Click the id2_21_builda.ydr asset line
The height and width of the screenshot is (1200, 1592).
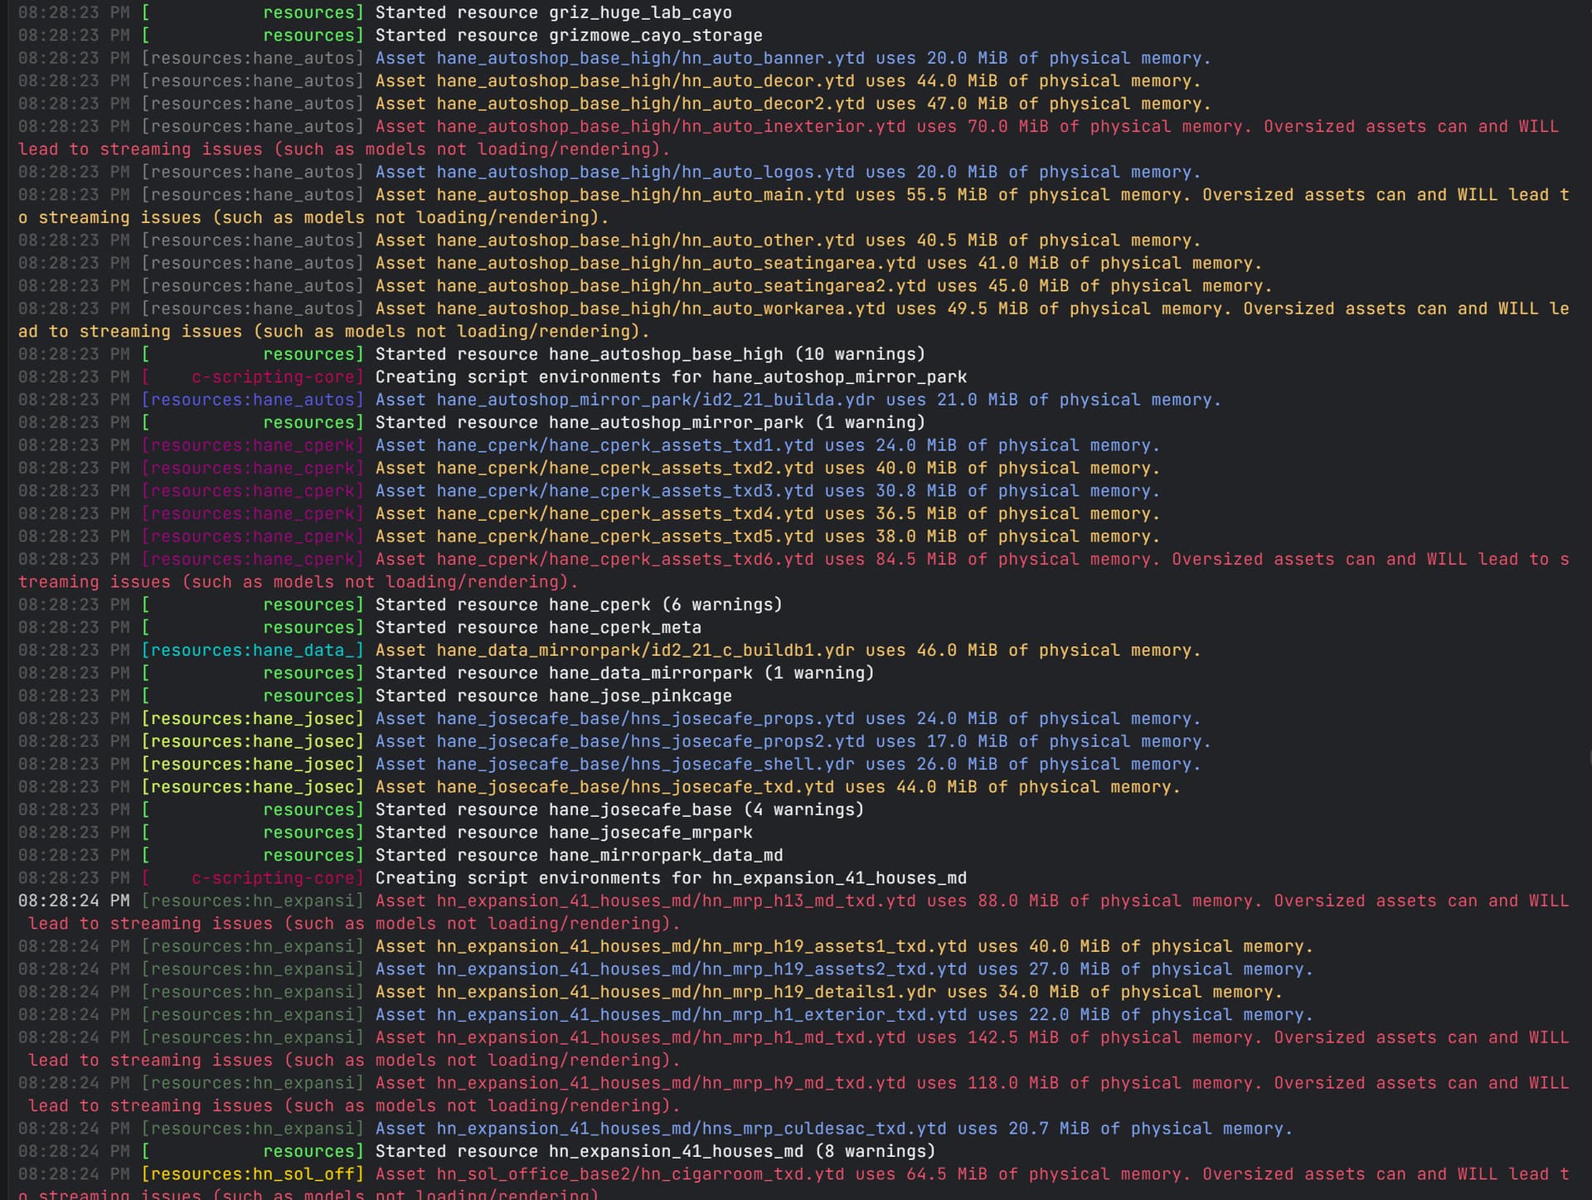click(619, 400)
